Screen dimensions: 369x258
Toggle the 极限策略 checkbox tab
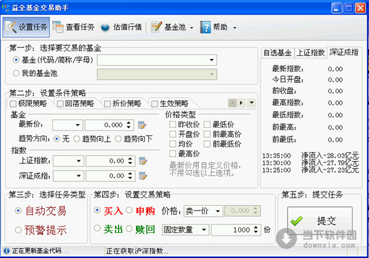(13, 104)
